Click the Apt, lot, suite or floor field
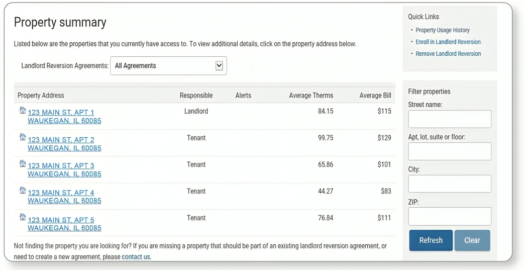526x270 pixels. pos(450,151)
